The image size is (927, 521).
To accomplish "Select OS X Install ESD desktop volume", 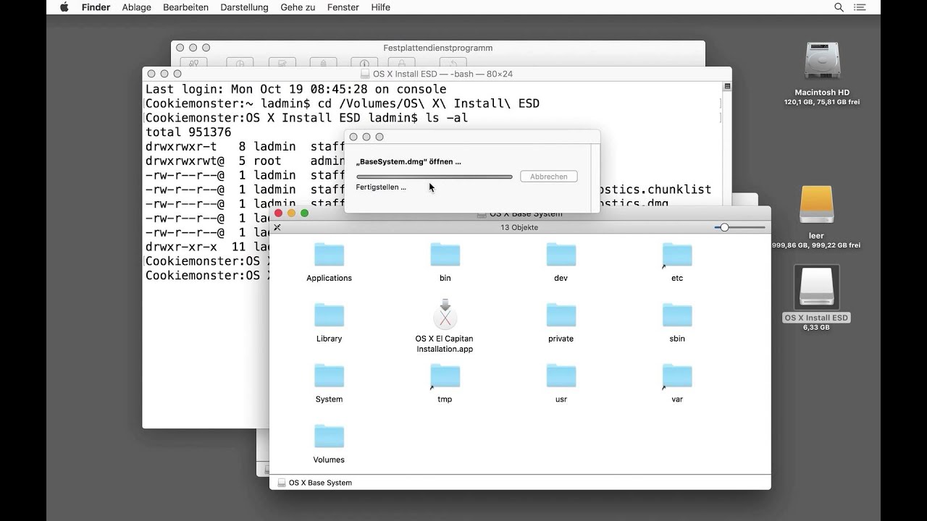I will pos(816,287).
